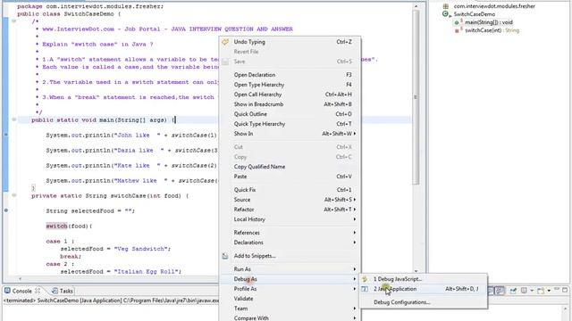The height and width of the screenshot is (321, 572).
Task: Collapse the switchCase method fold marker
Action: click(x=14, y=195)
